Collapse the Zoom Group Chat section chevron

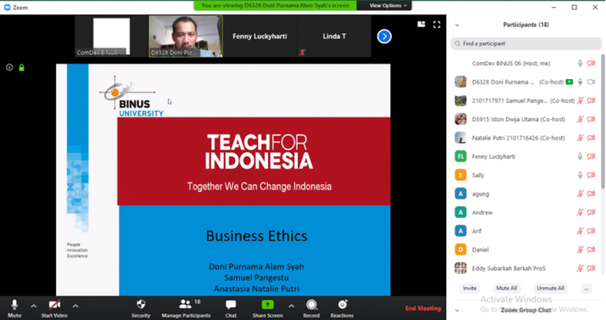tap(457, 310)
